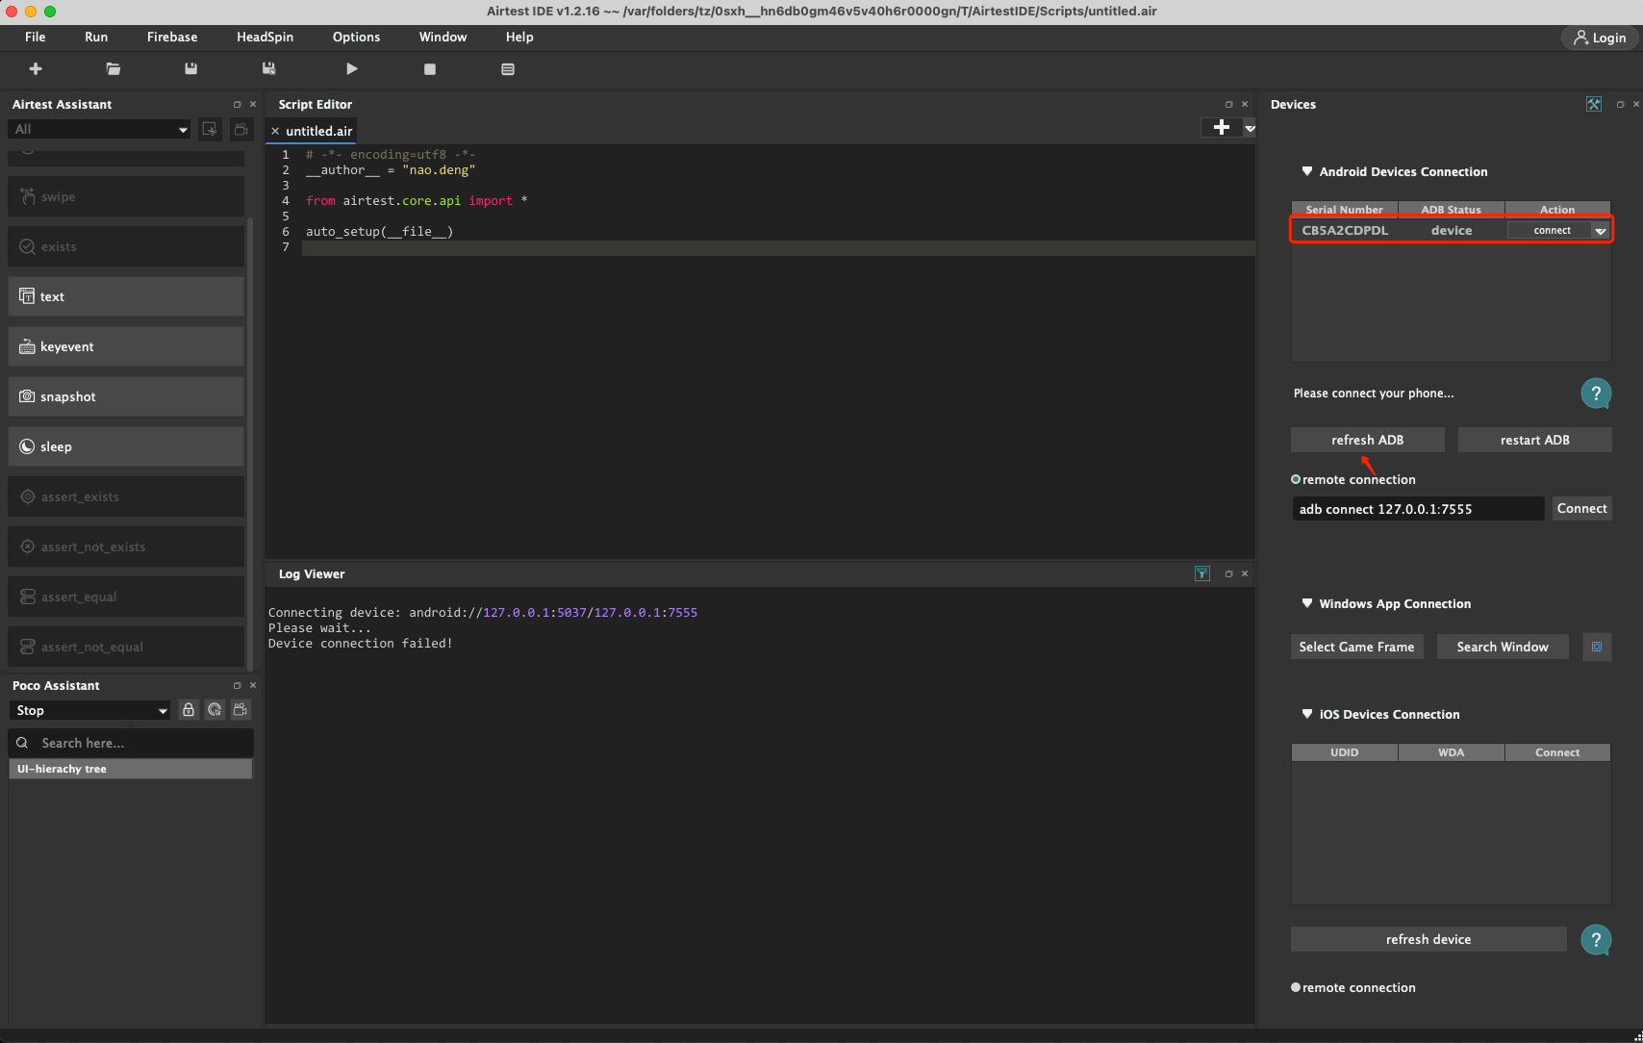
Task: Collapse the Android Devices Connection section
Action: [1306, 171]
